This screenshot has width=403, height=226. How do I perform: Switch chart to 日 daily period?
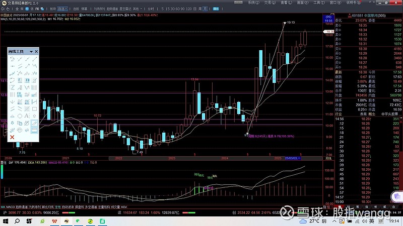click(195, 9)
